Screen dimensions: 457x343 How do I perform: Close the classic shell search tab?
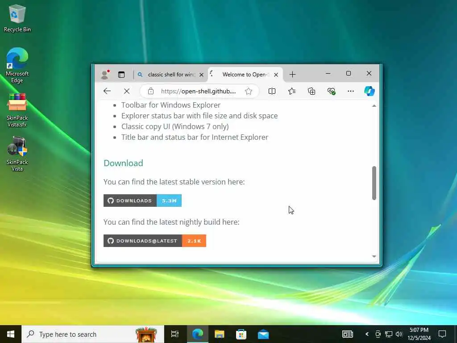click(201, 75)
